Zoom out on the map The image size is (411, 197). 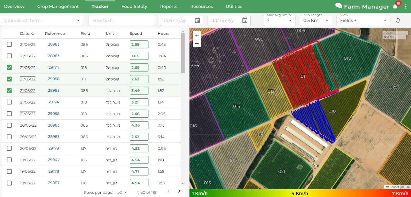(x=197, y=44)
